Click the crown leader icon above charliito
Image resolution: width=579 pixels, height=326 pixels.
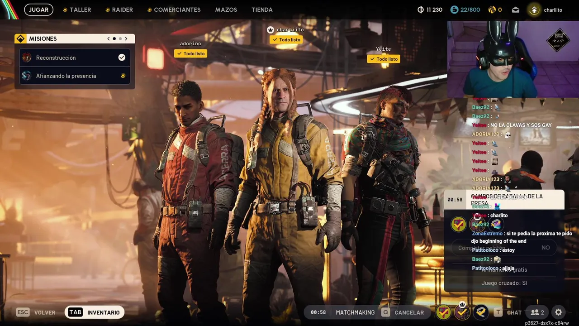(x=271, y=30)
